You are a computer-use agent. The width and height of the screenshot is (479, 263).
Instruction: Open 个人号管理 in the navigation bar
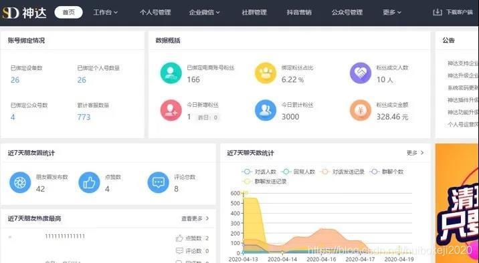[155, 13]
